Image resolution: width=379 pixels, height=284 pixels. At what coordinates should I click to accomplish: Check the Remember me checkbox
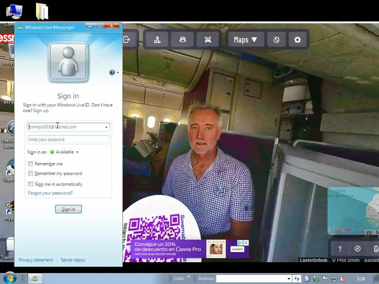[x=30, y=164]
